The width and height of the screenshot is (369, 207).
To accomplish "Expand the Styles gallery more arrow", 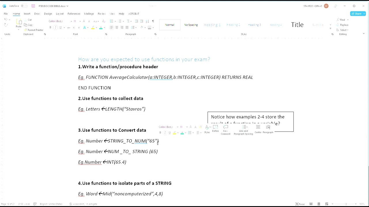I will point(330,29).
